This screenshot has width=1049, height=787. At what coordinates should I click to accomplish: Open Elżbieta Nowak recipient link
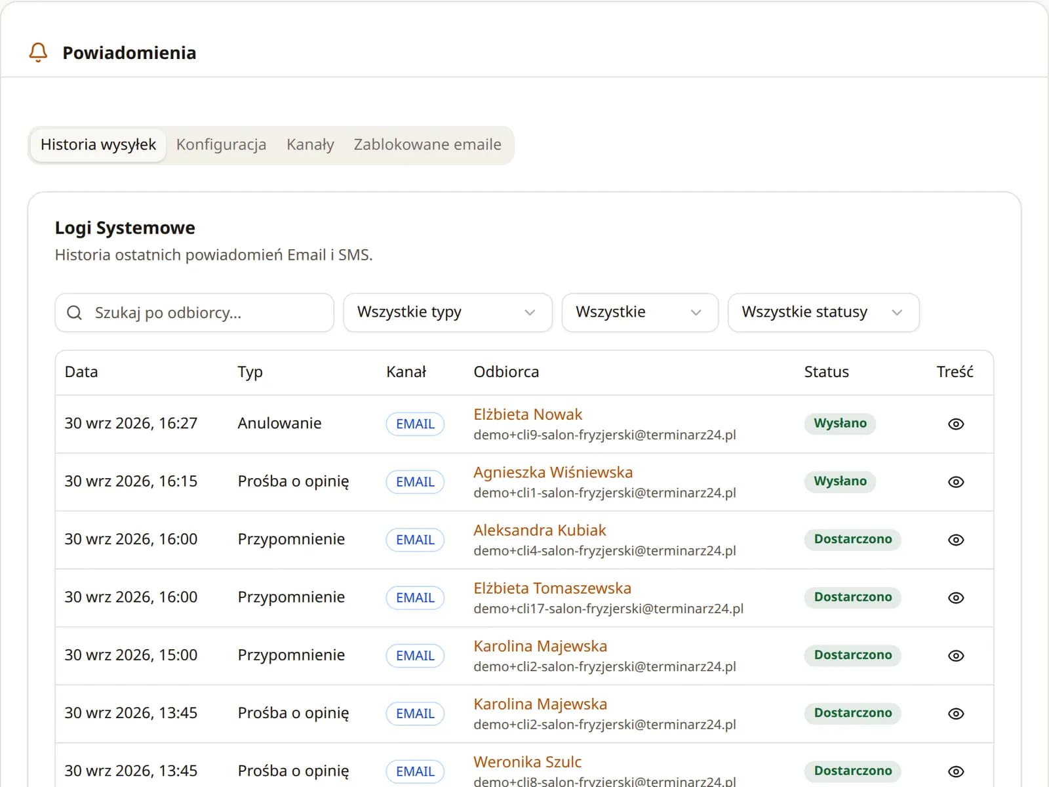528,414
